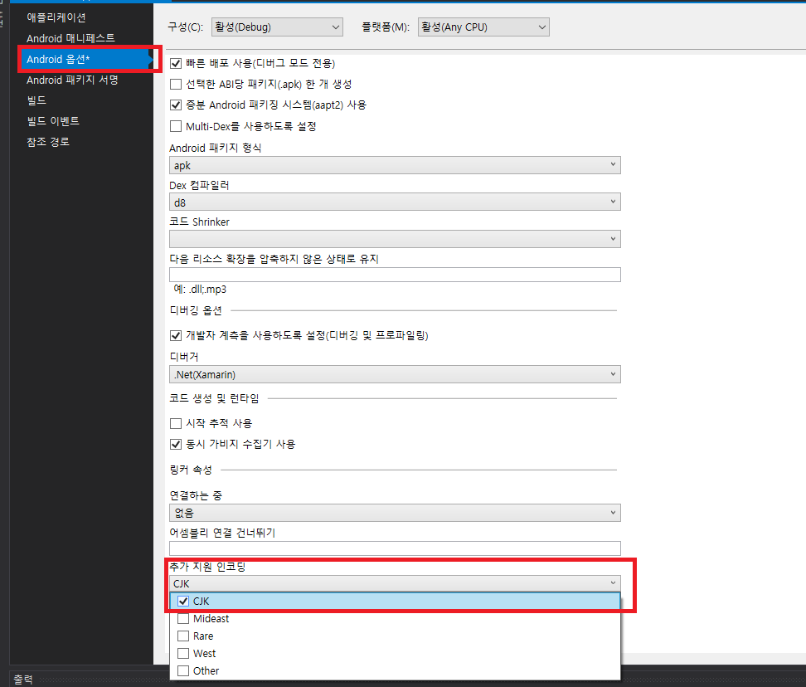Image resolution: width=806 pixels, height=687 pixels.
Task: Focus the 어셈블리 연결 건너뛰기 field
Action: pyautogui.click(x=395, y=548)
